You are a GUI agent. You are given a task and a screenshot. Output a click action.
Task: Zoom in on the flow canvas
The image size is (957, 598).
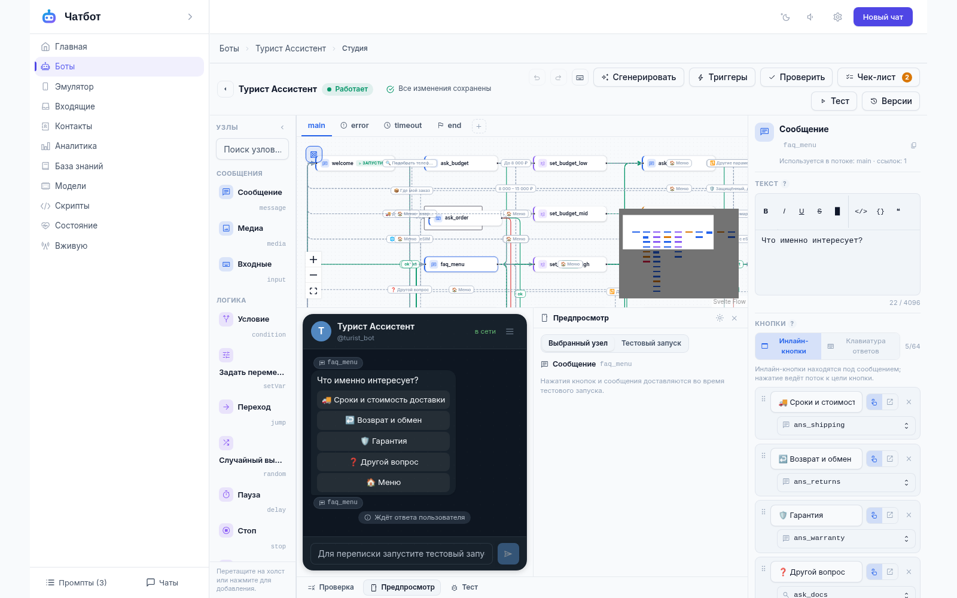313,260
